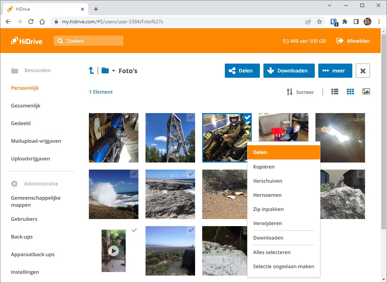Click the HiDrive logo

pyautogui.click(x=27, y=41)
